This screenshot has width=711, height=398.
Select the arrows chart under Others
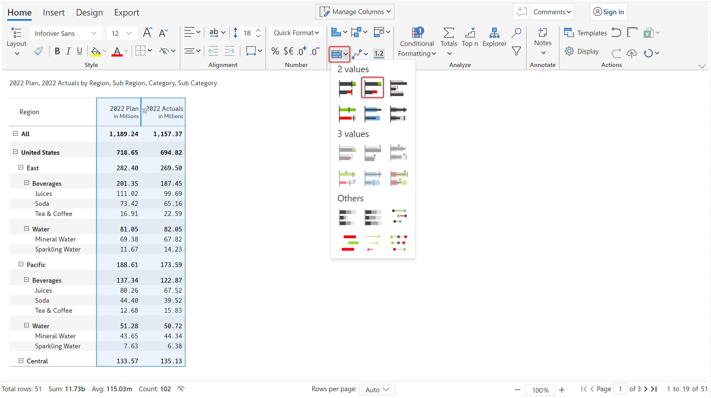373,243
